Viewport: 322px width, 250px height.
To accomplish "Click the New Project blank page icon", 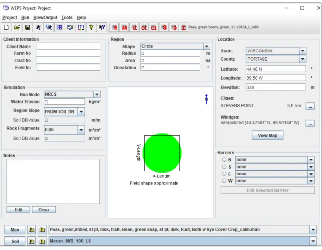I will (x=6, y=27).
